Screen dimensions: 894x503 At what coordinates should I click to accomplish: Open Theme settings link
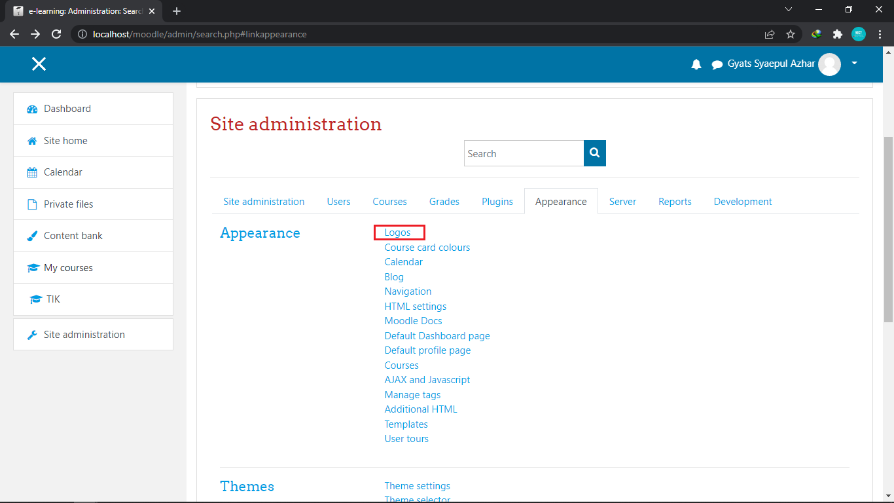(418, 486)
